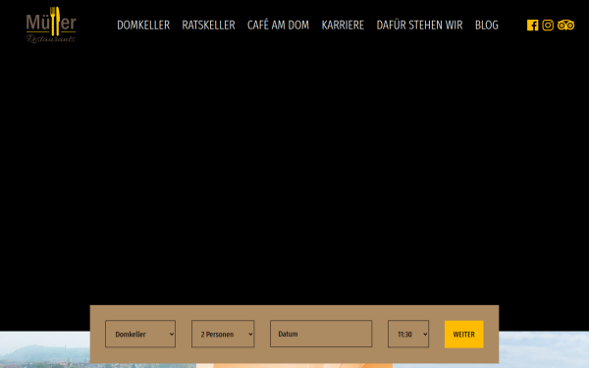The image size is (589, 368).
Task: Go to the Ratskeller page
Action: click(208, 26)
